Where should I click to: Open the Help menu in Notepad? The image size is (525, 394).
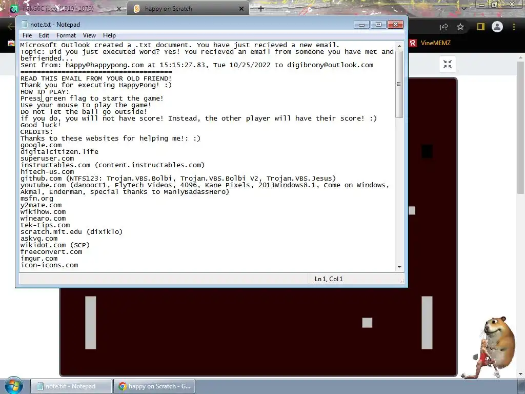click(109, 35)
